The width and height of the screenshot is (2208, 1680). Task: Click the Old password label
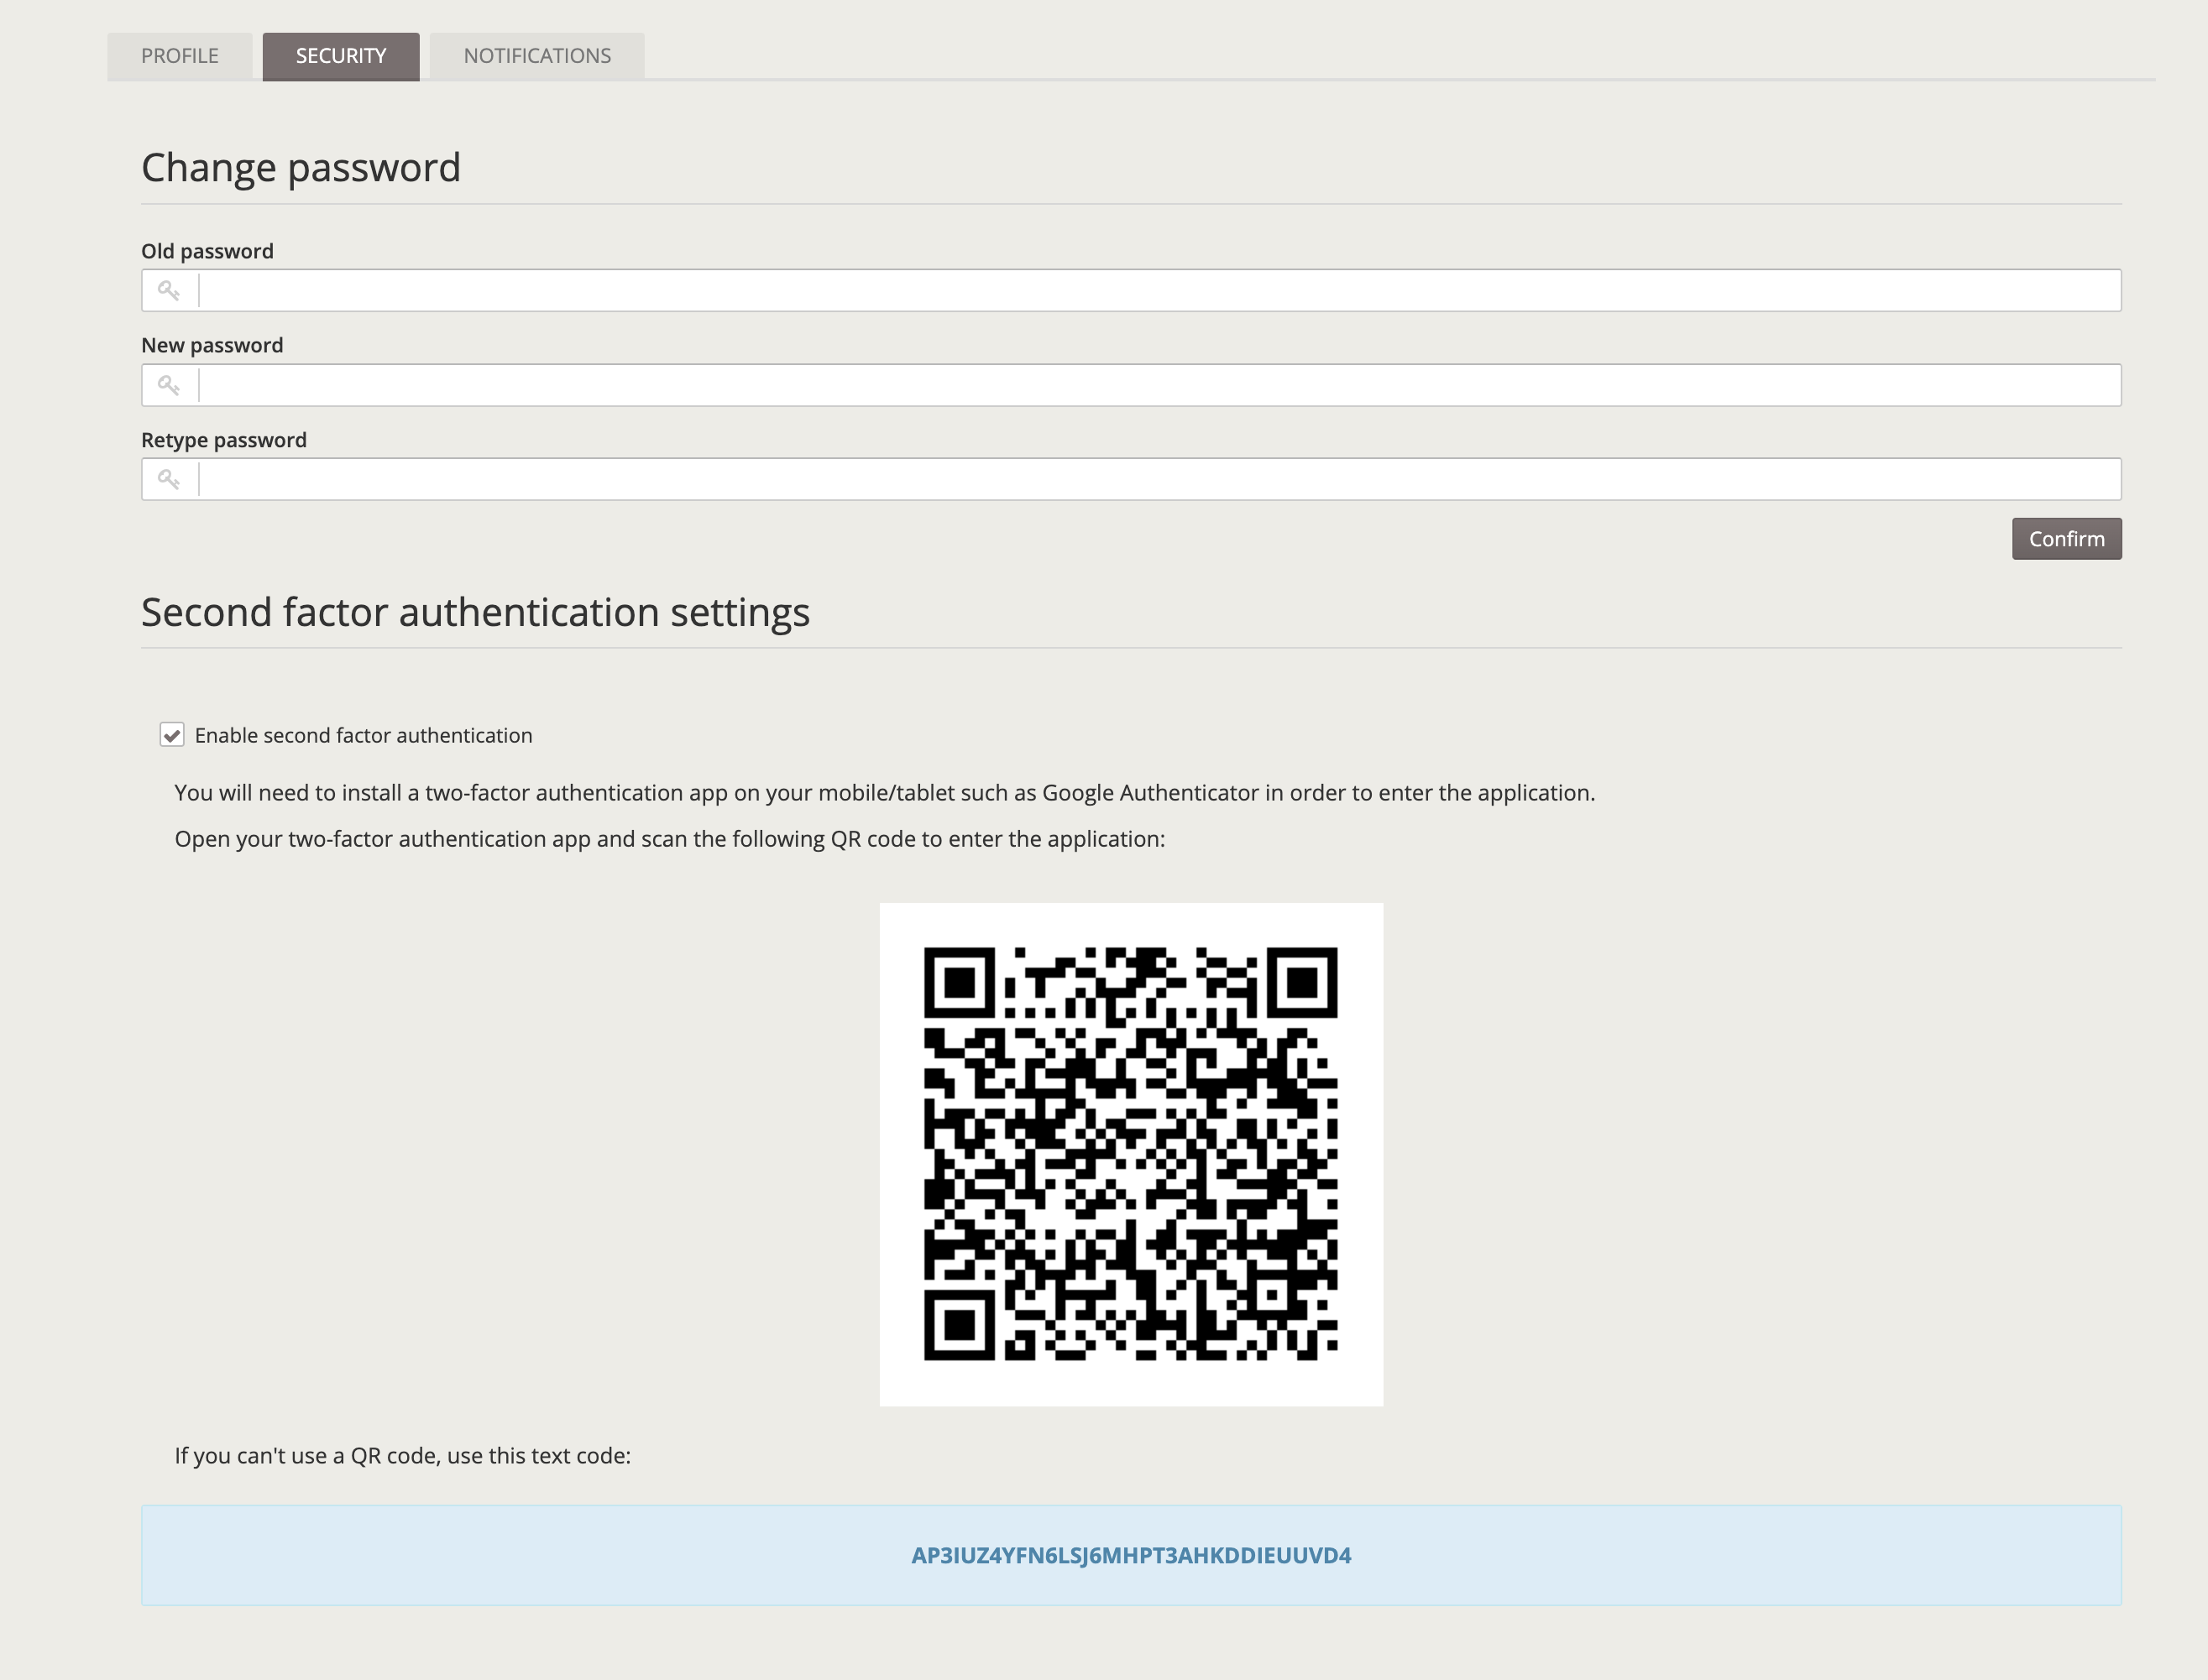207,251
